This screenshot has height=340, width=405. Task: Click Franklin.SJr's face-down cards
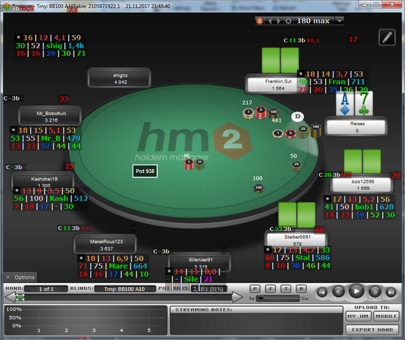(x=280, y=60)
